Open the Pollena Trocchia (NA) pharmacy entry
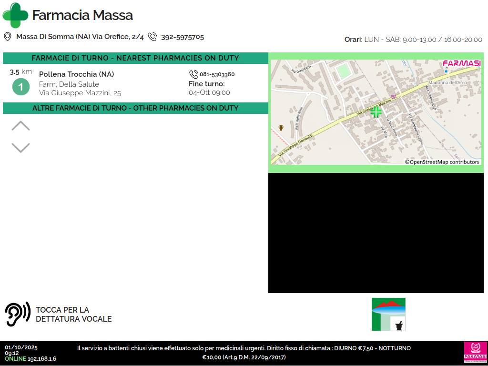The image size is (488, 366). [76, 74]
